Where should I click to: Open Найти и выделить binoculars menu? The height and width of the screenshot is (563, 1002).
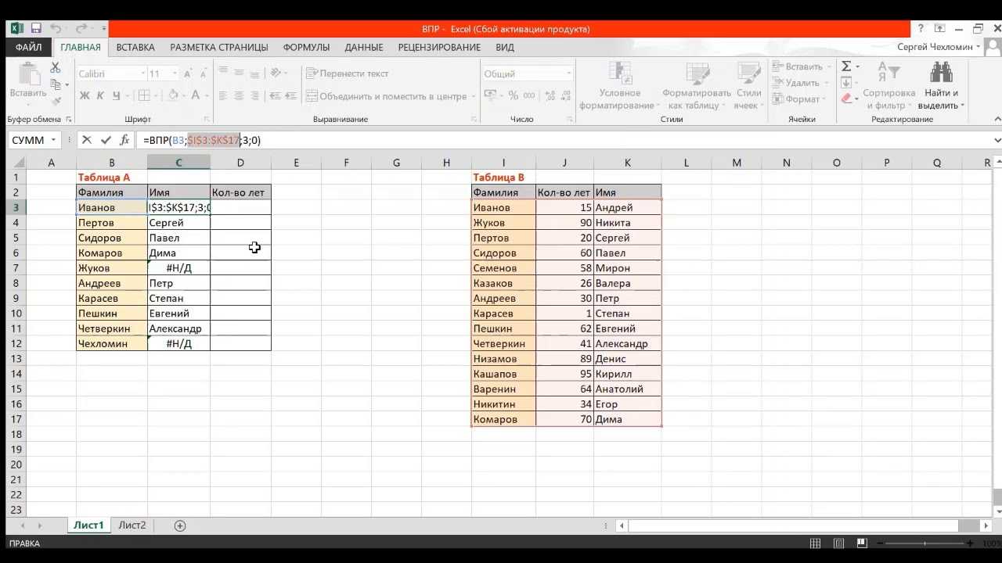click(941, 86)
